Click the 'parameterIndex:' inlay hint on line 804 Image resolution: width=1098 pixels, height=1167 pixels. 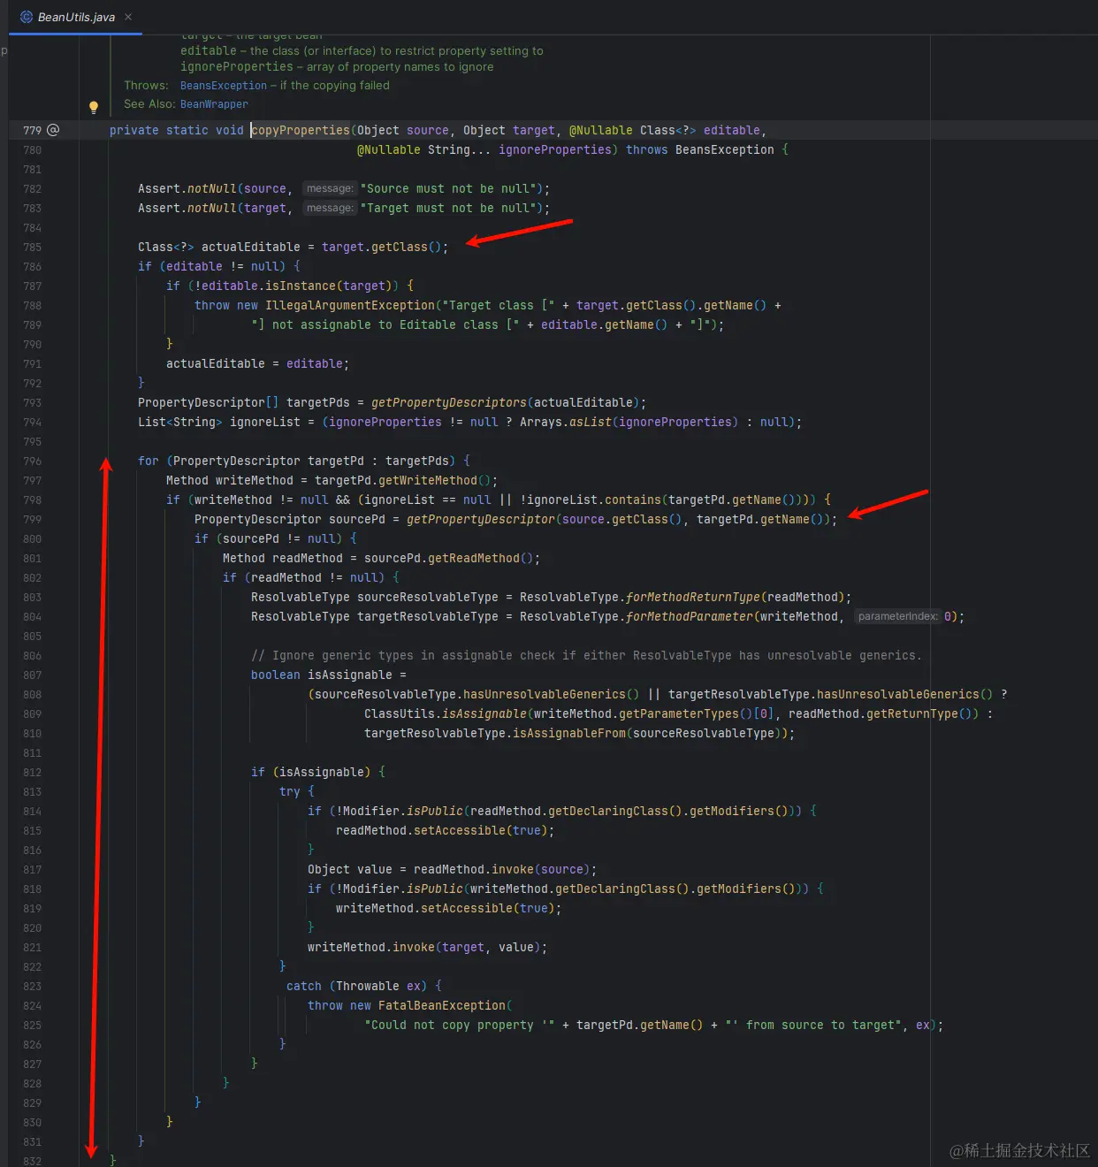897,616
